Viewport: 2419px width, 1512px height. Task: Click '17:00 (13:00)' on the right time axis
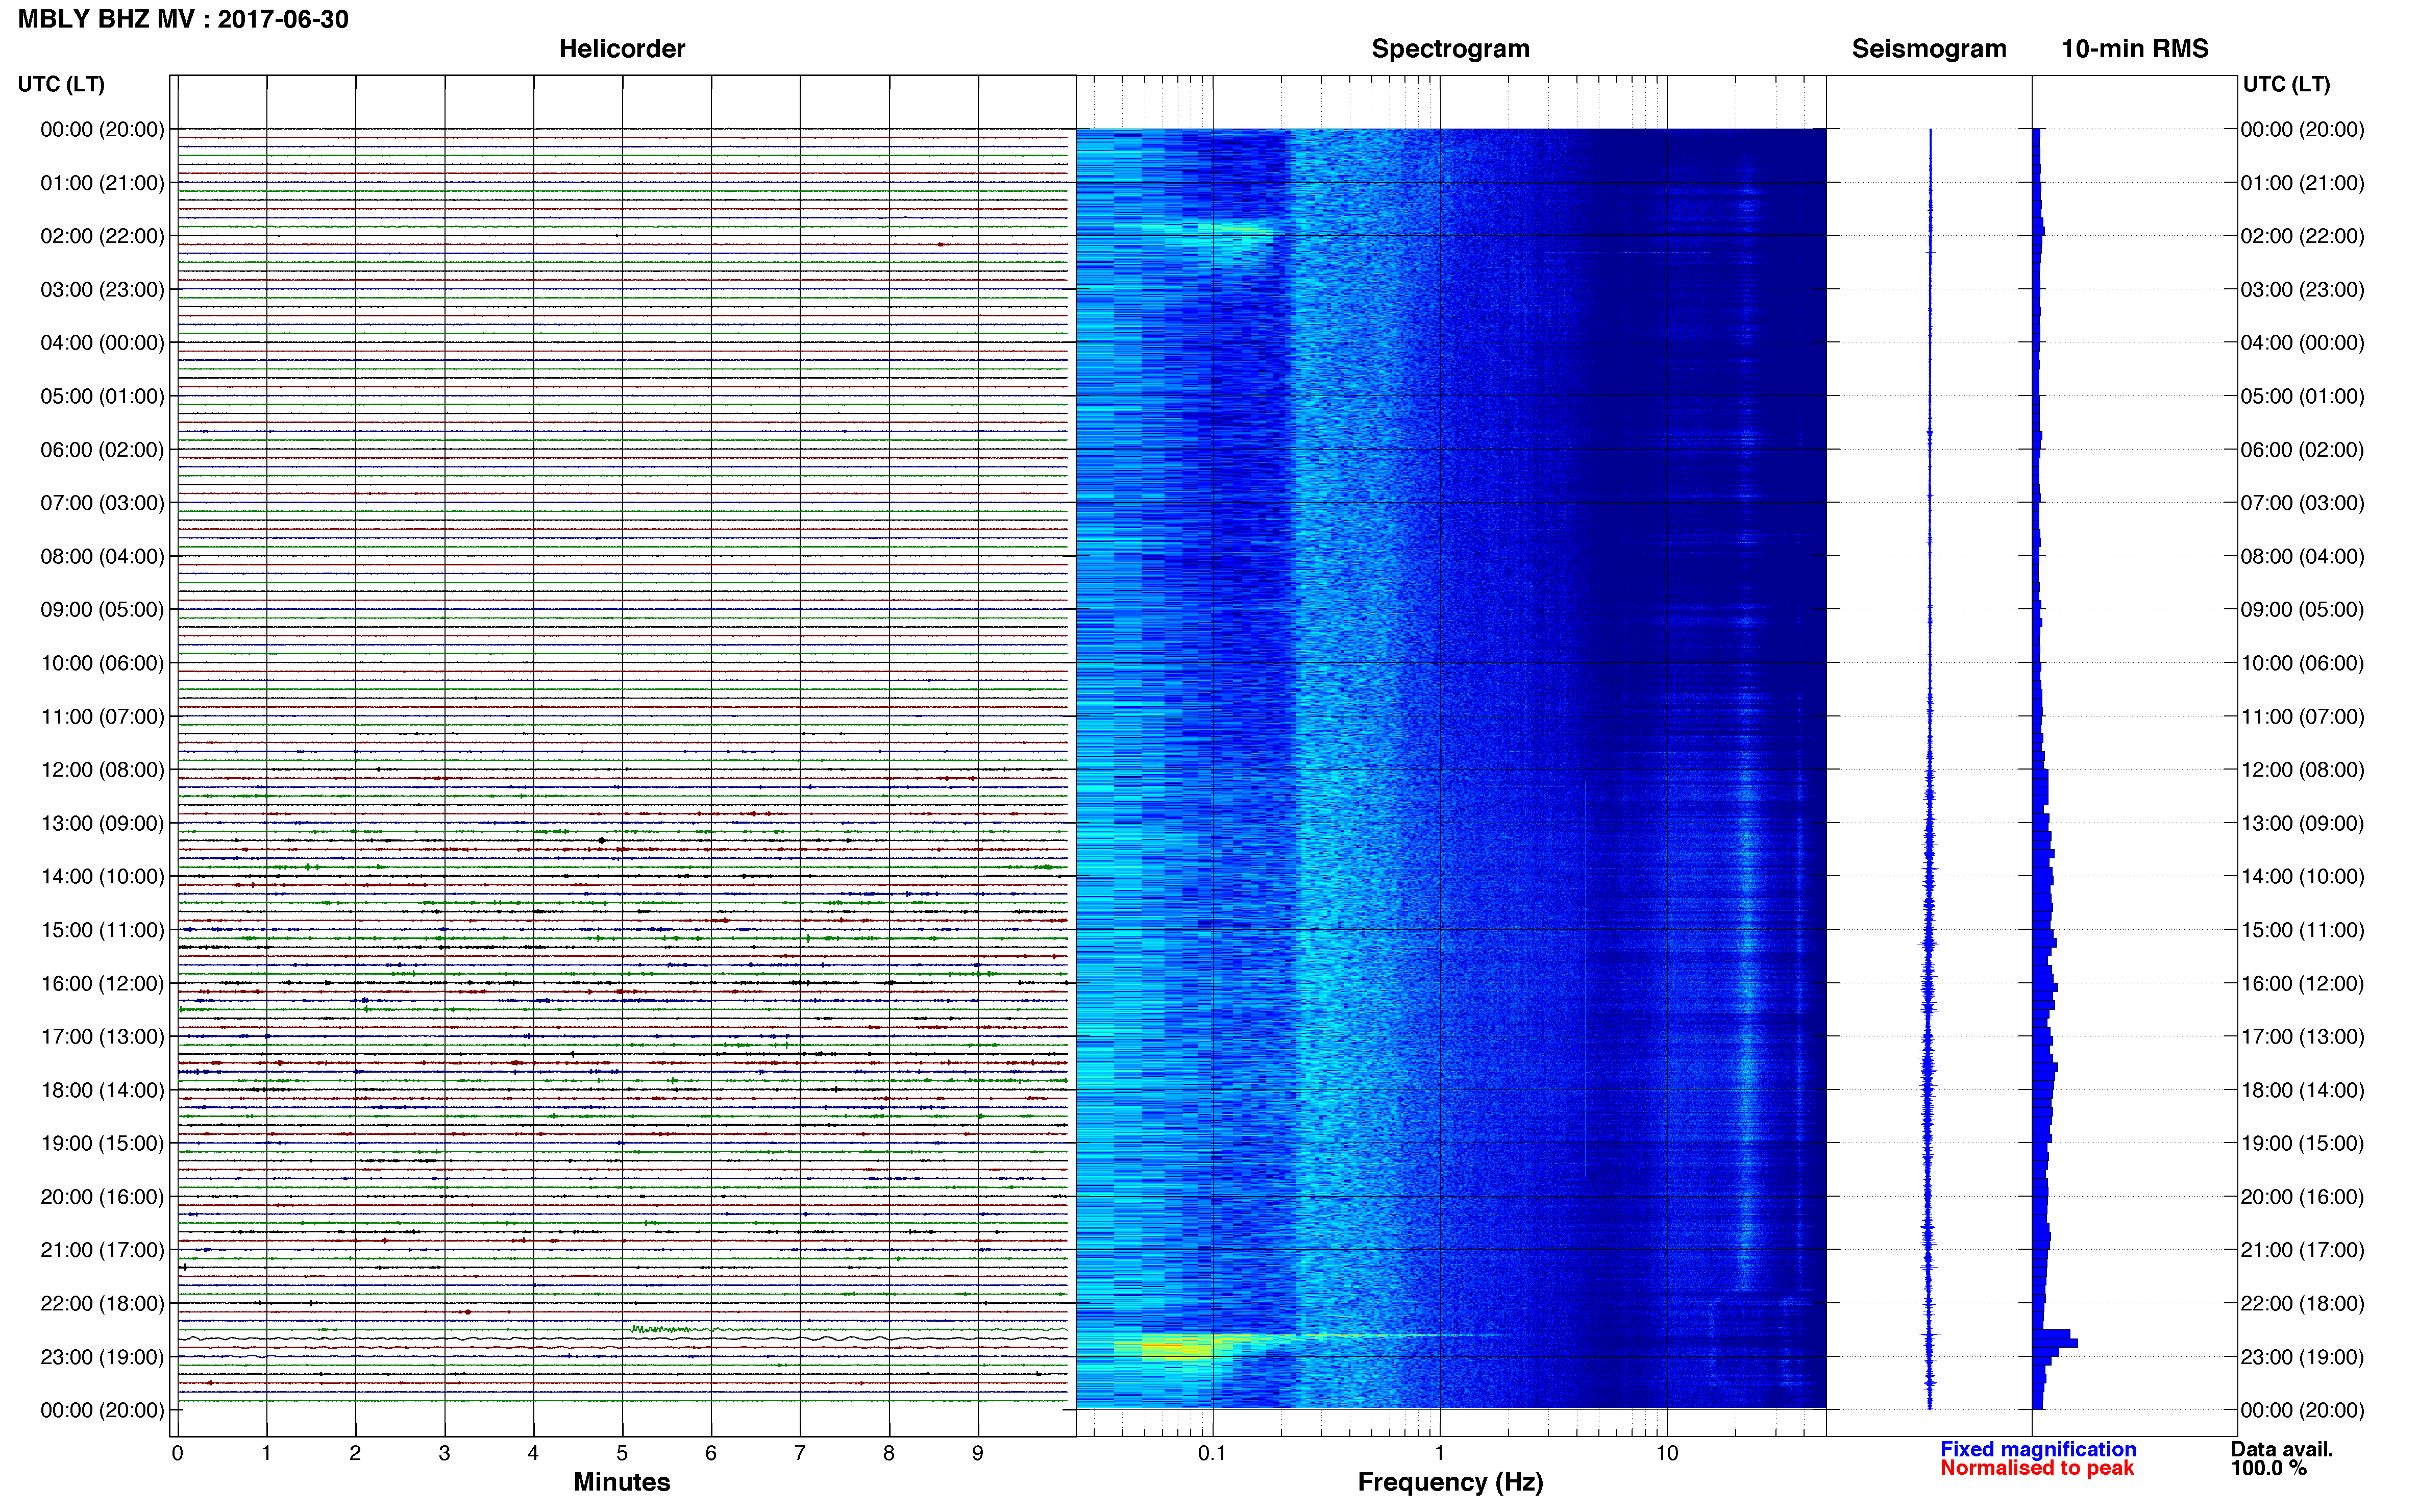click(x=2302, y=1037)
